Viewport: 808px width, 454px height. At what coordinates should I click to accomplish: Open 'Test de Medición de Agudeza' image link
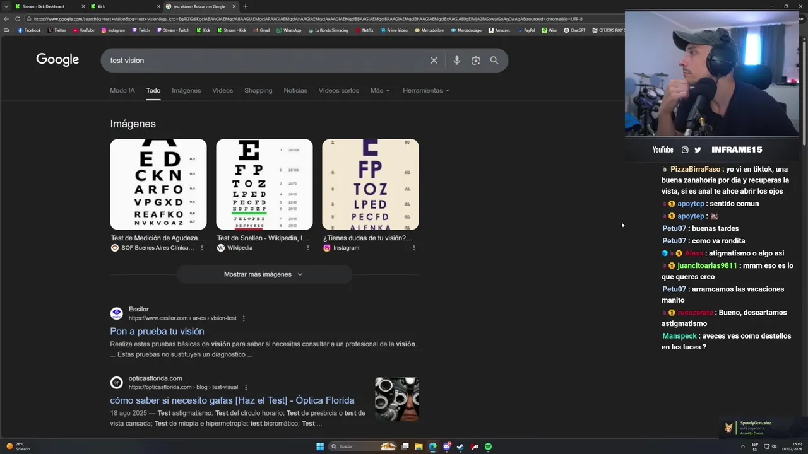pos(158,238)
